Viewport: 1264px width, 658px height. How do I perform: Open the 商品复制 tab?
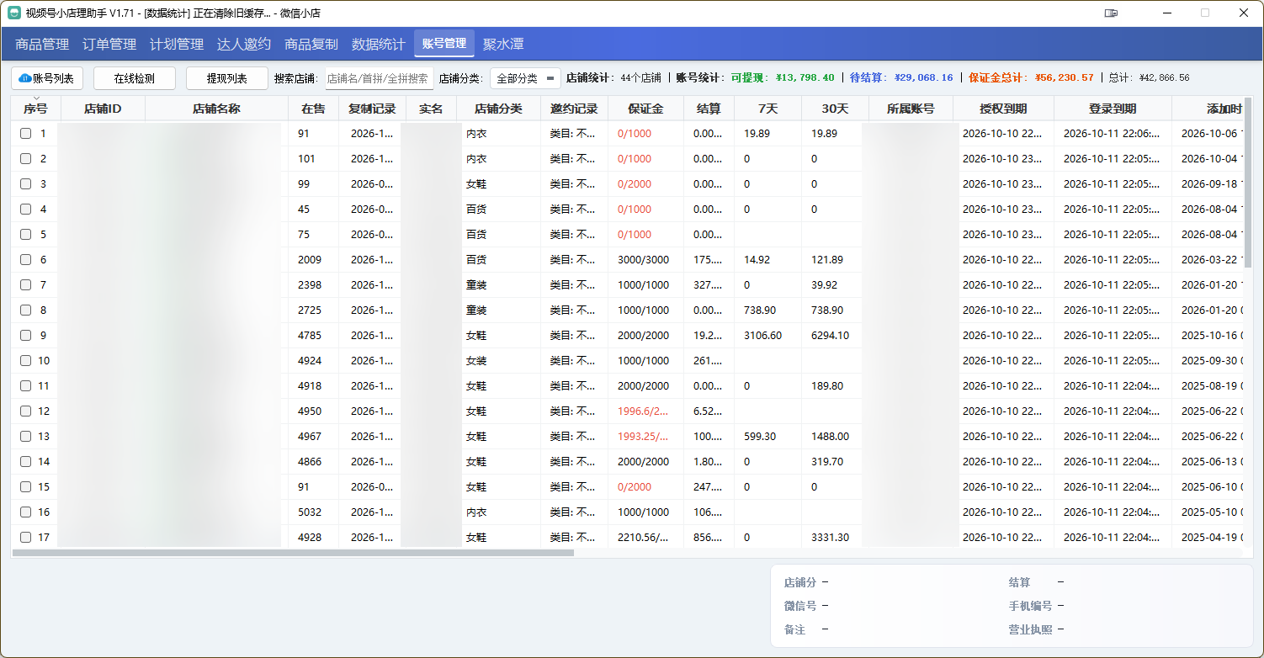coord(311,44)
